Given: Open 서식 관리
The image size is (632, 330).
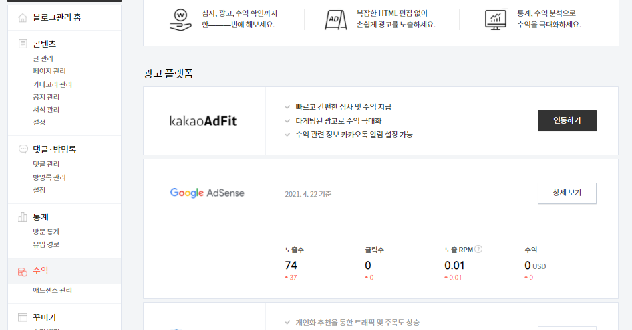Looking at the screenshot, I should click(46, 110).
